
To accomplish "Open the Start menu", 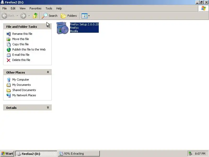I will tap(7, 154).
